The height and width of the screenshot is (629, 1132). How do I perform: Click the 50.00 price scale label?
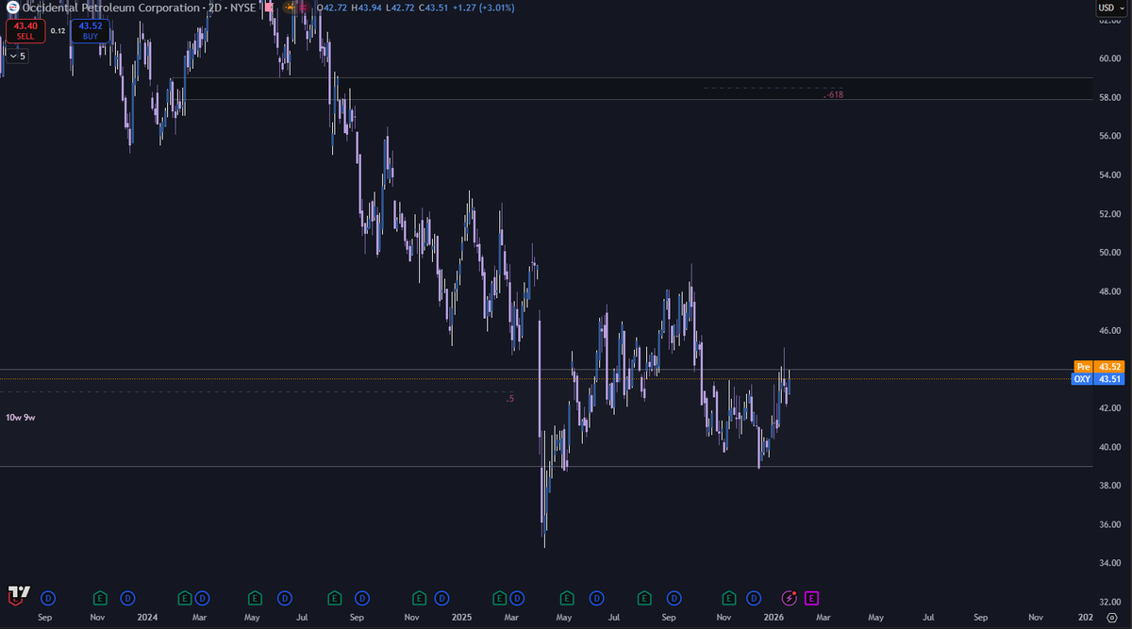[x=1109, y=253]
